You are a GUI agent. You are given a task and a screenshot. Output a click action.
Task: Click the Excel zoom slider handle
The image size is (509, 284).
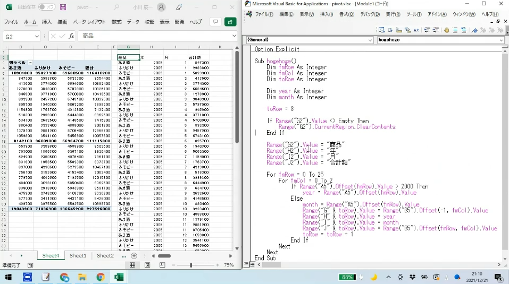[191, 264]
